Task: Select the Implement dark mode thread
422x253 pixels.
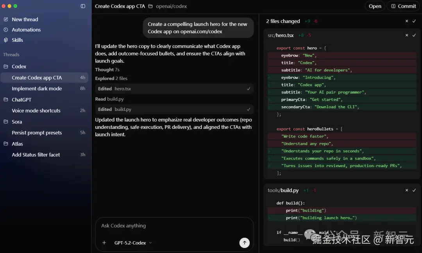Action: (x=45, y=89)
